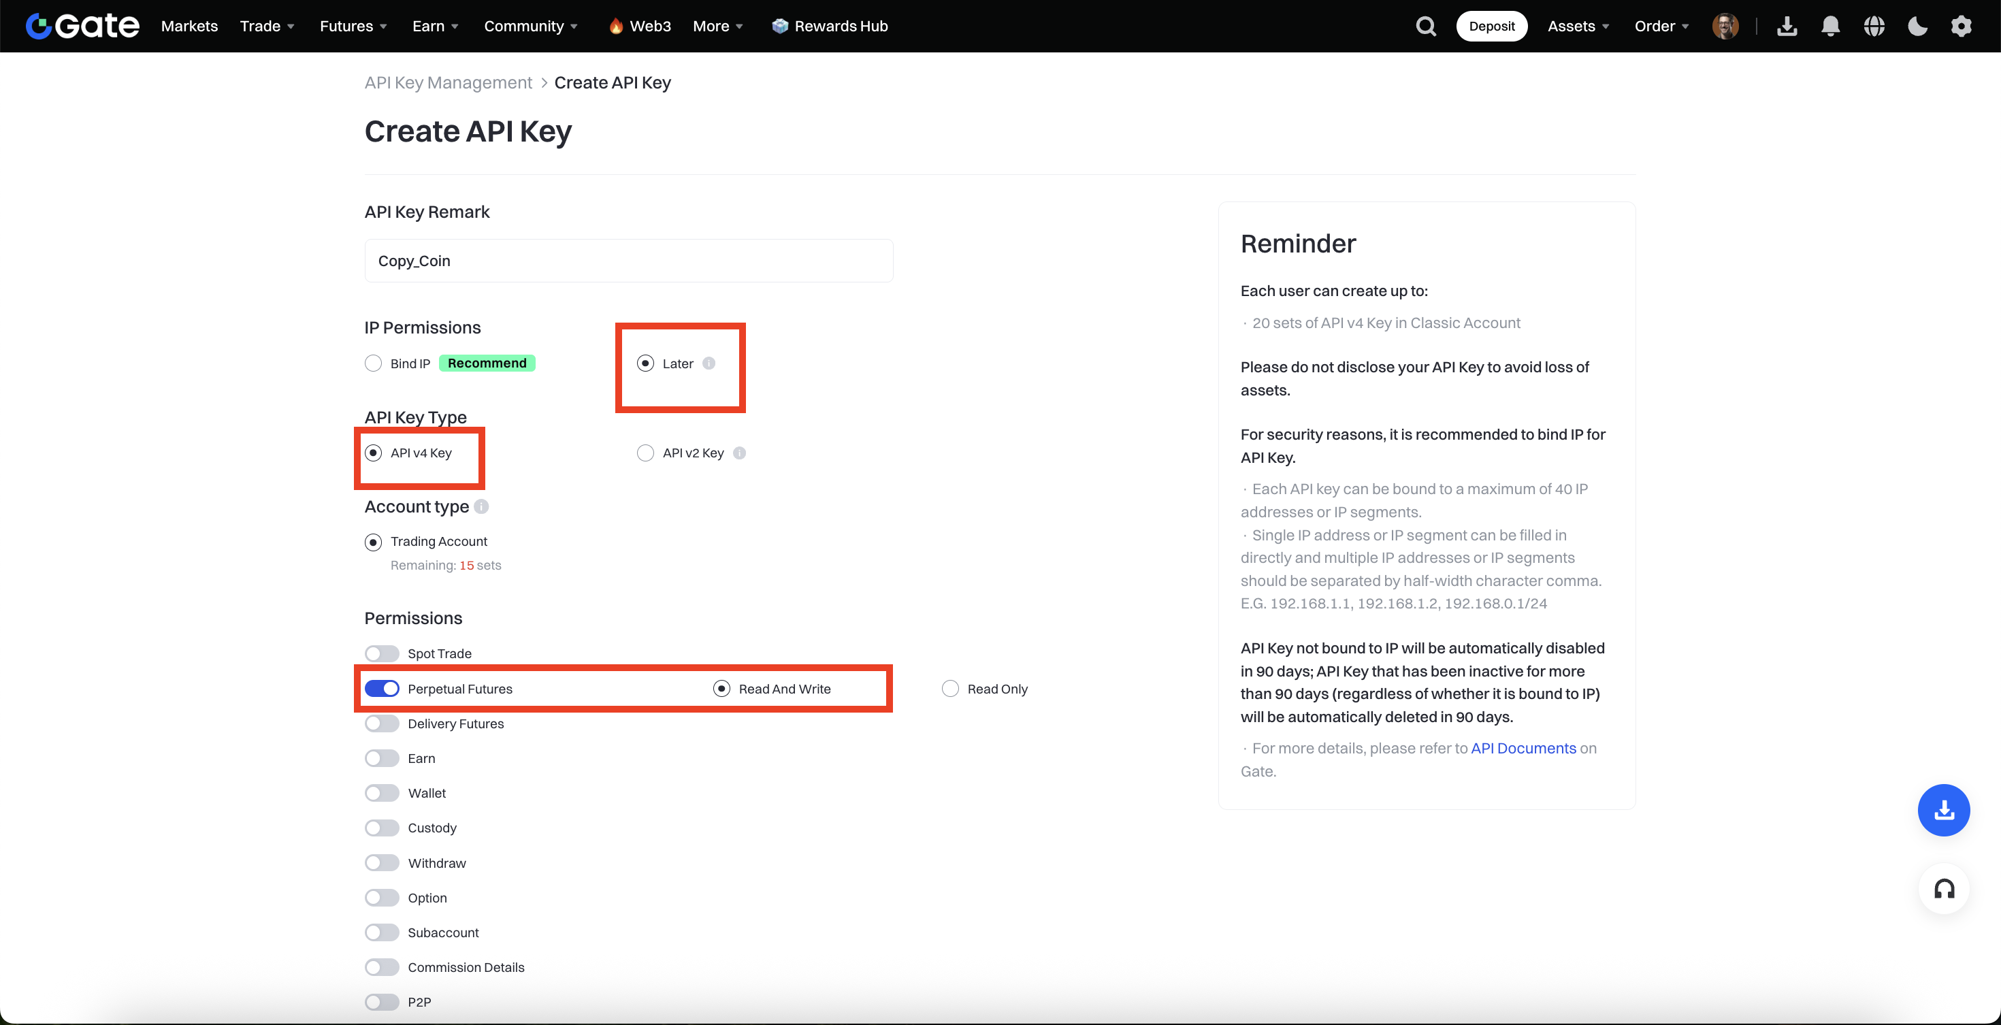Choose Read Only for Perpetual Futures
The height and width of the screenshot is (1025, 2001).
[950, 689]
